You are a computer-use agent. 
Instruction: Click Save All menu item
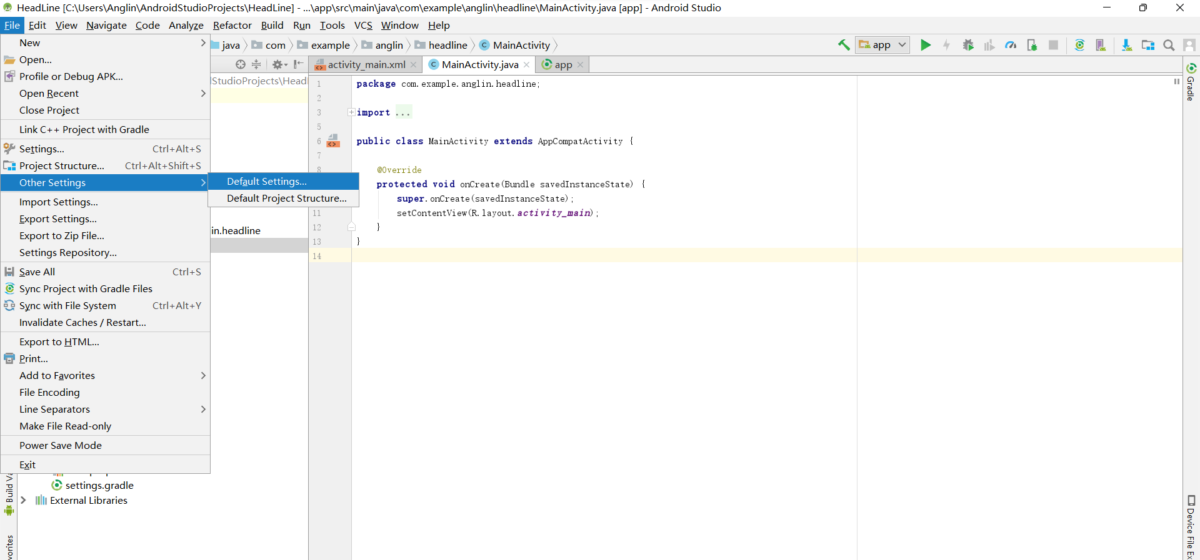(x=105, y=272)
